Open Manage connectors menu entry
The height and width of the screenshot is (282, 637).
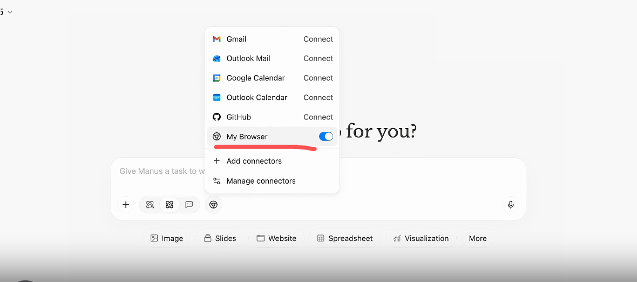click(272, 181)
